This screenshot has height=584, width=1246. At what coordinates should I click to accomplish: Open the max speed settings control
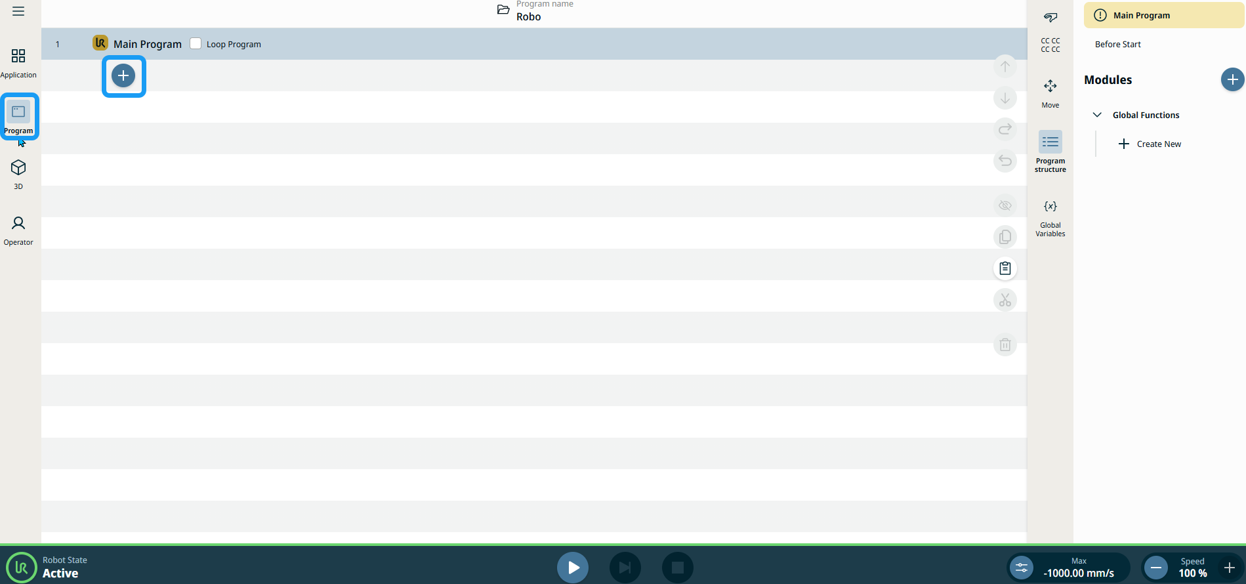point(1022,568)
